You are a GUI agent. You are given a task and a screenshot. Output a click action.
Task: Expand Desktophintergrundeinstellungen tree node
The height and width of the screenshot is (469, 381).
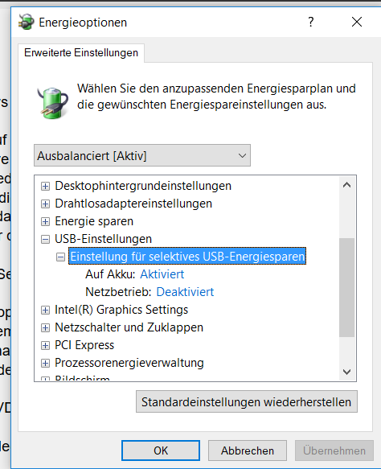45,187
